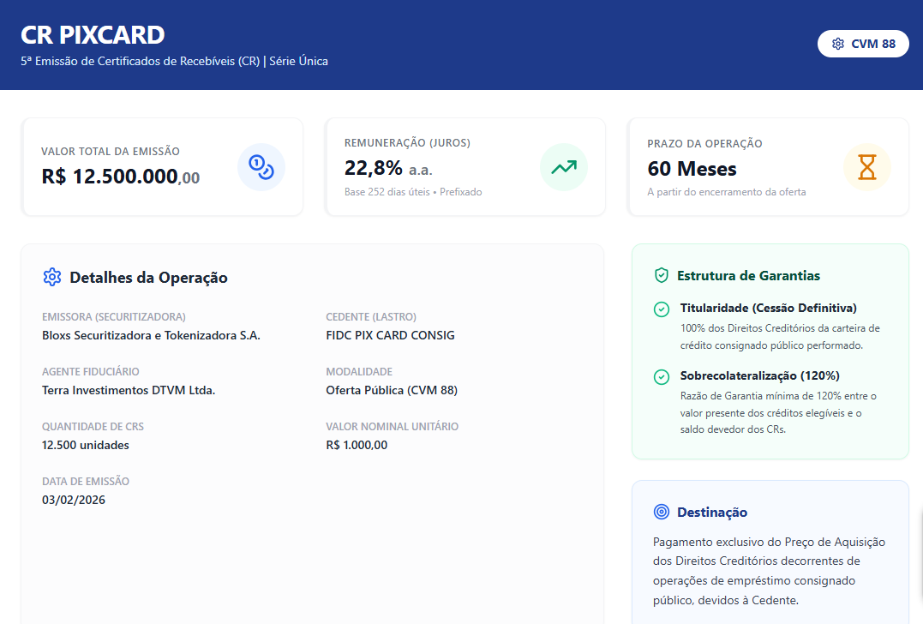The image size is (923, 624).
Task: Select the R$ 12.500.000,00 emission value
Action: point(120,177)
